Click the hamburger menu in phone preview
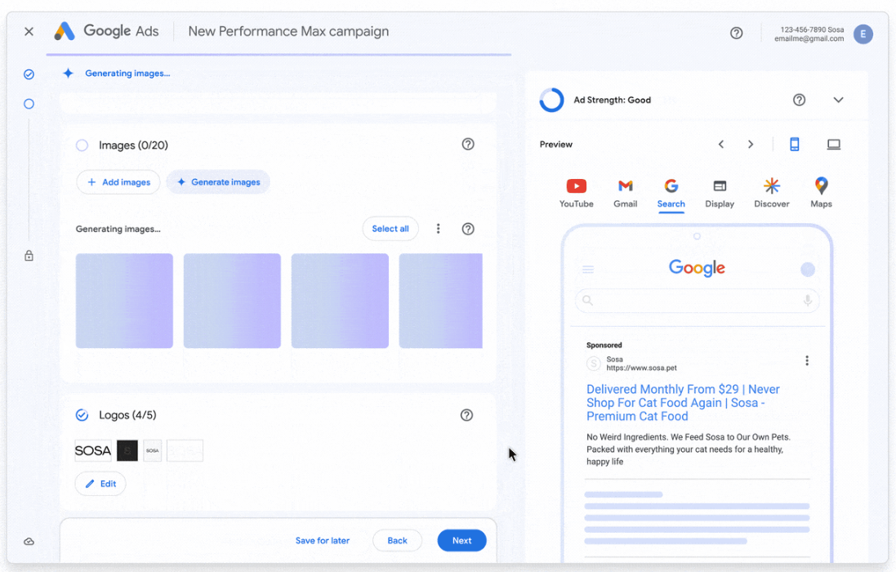Image resolution: width=896 pixels, height=572 pixels. [588, 270]
